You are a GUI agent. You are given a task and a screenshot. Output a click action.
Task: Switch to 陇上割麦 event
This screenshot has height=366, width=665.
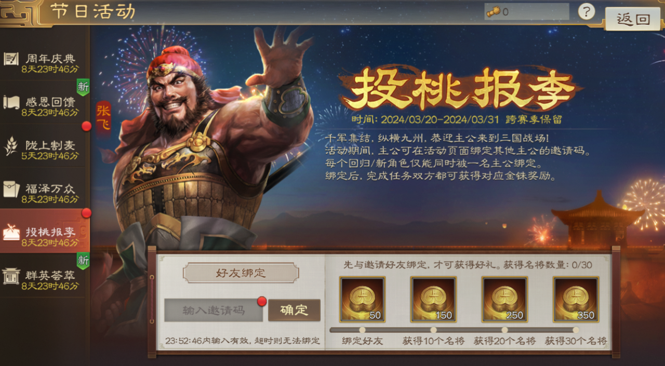coord(45,150)
